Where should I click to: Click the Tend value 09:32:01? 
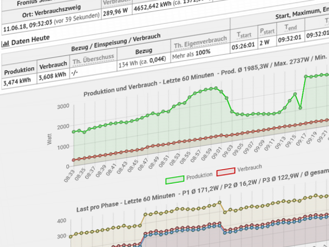(x=289, y=39)
